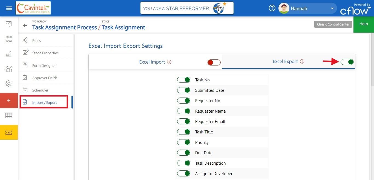Click the yellow ticket sidebar icon
The image size is (374, 180).
coord(9,133)
